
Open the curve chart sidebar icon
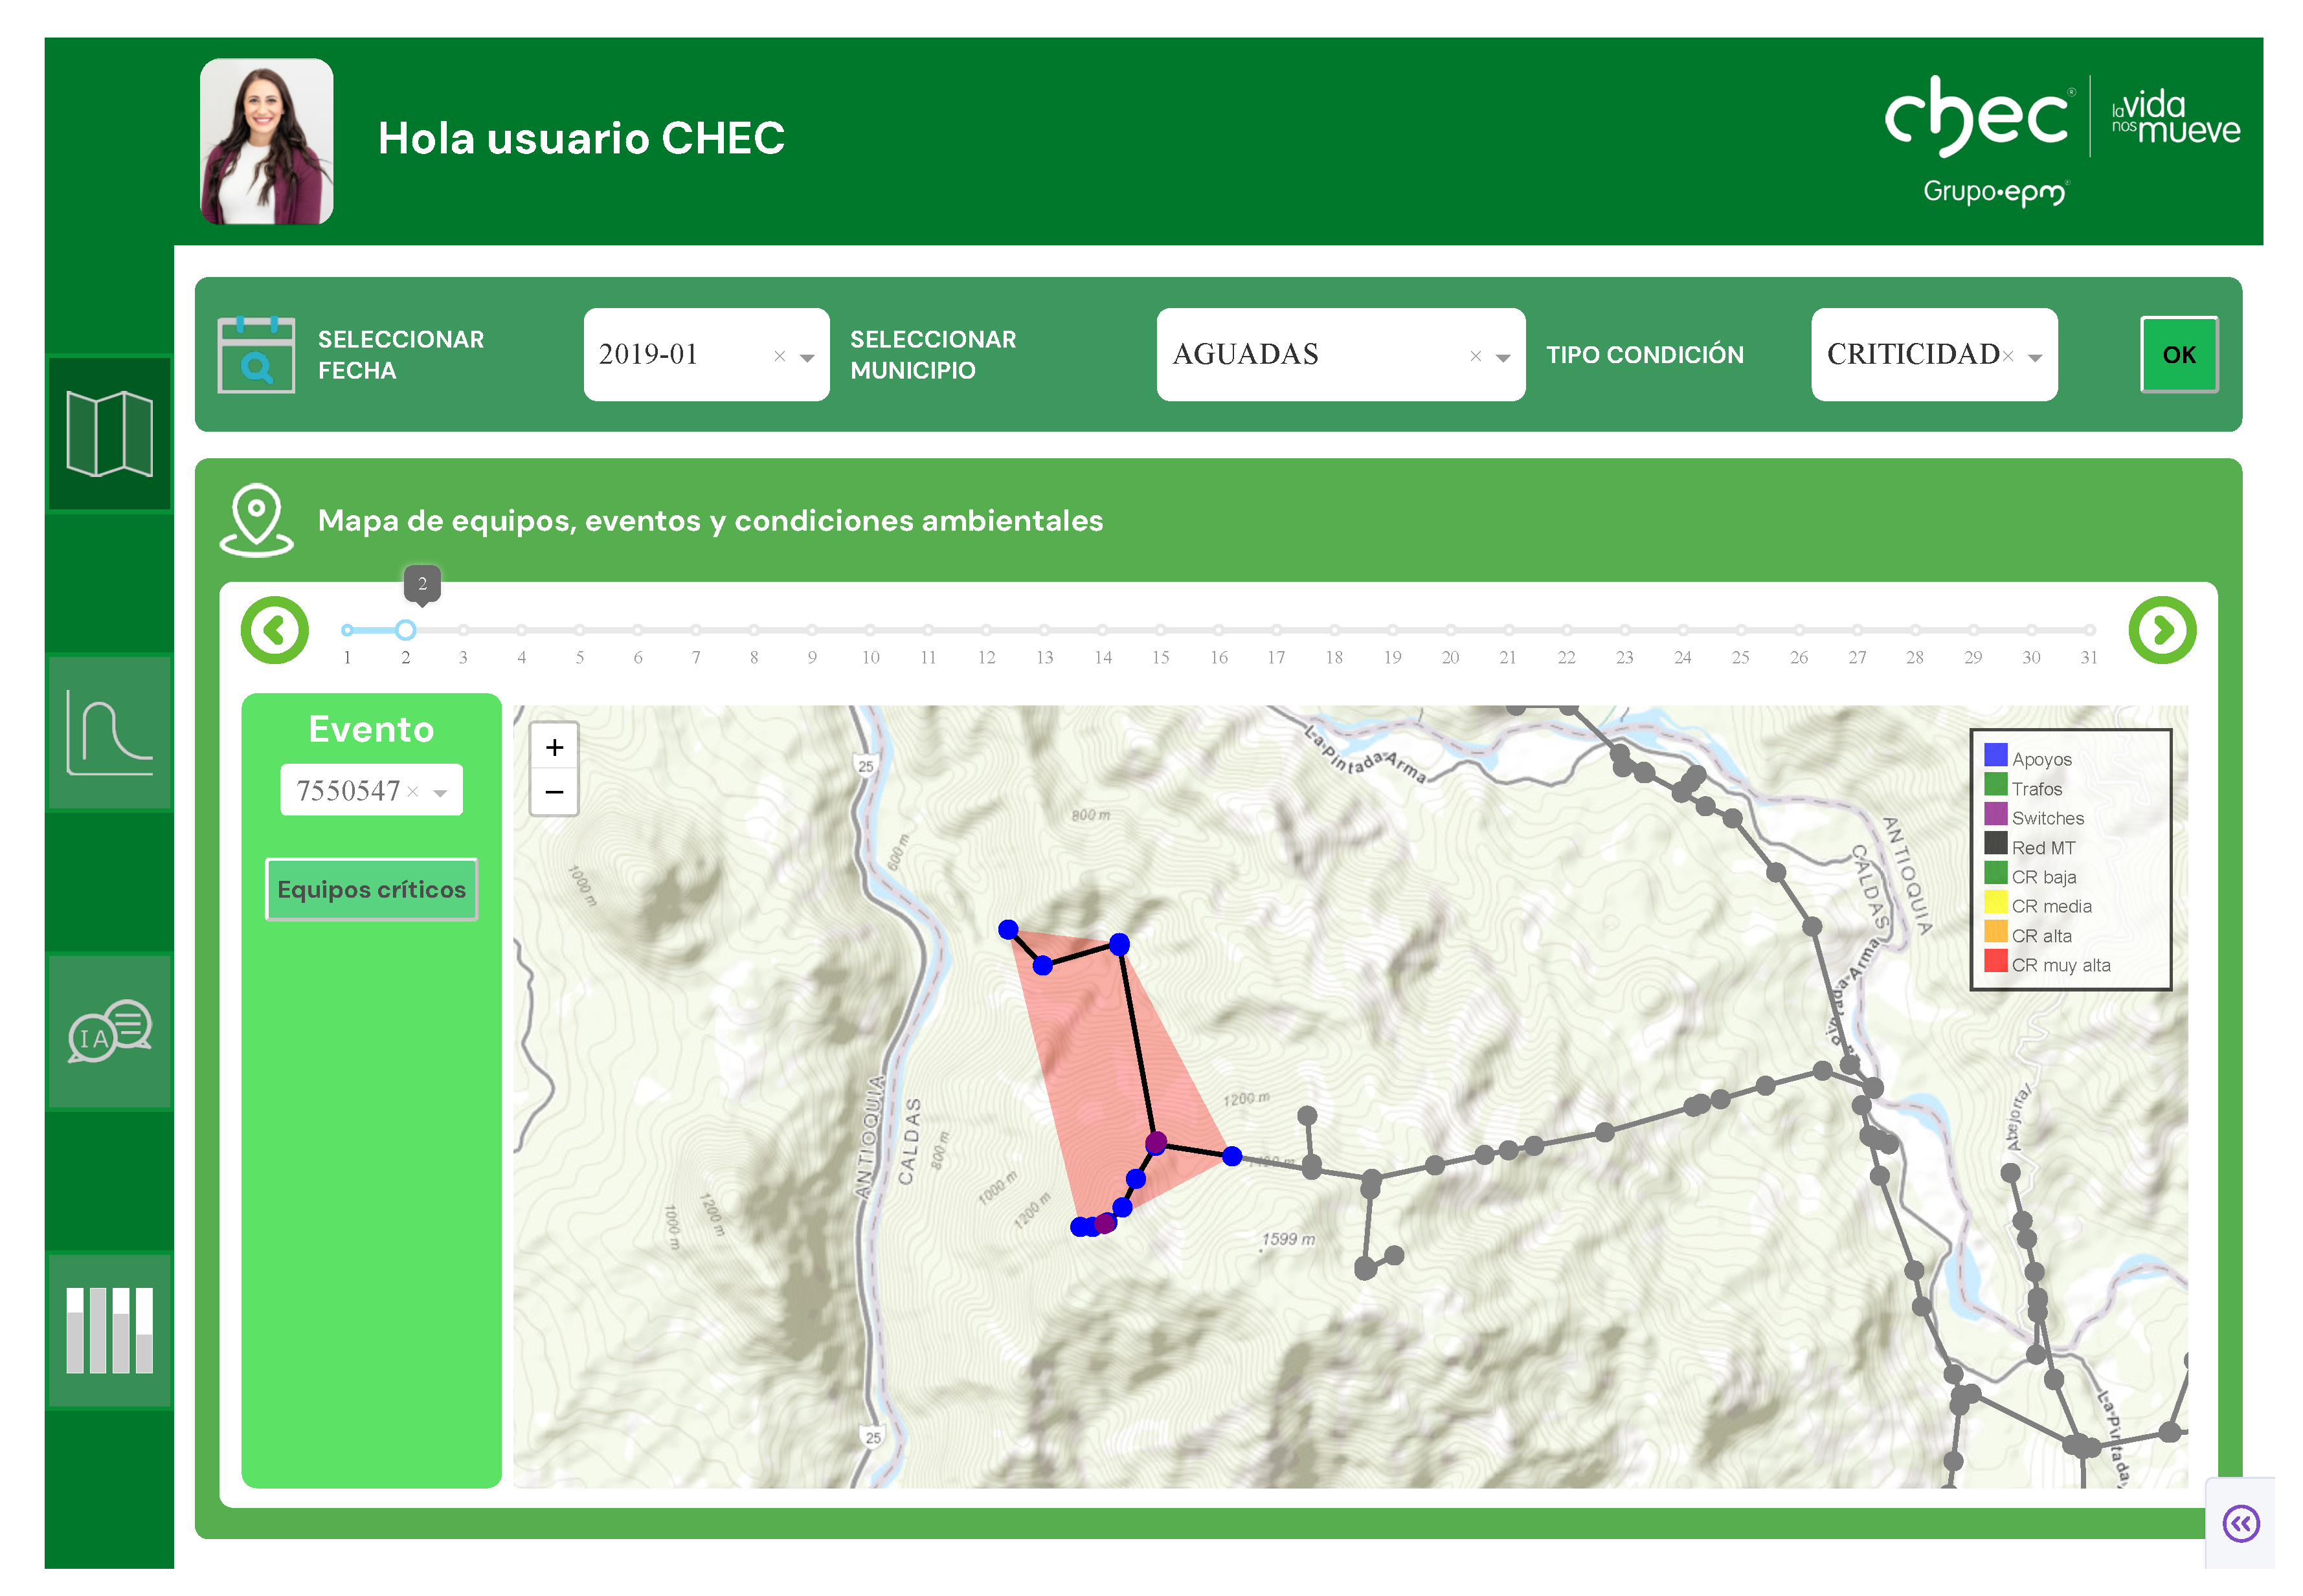(109, 733)
